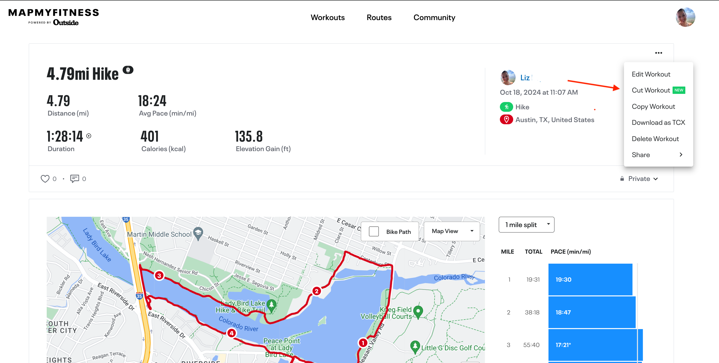
Task: Click the watch device icon beside title
Action: [128, 70]
